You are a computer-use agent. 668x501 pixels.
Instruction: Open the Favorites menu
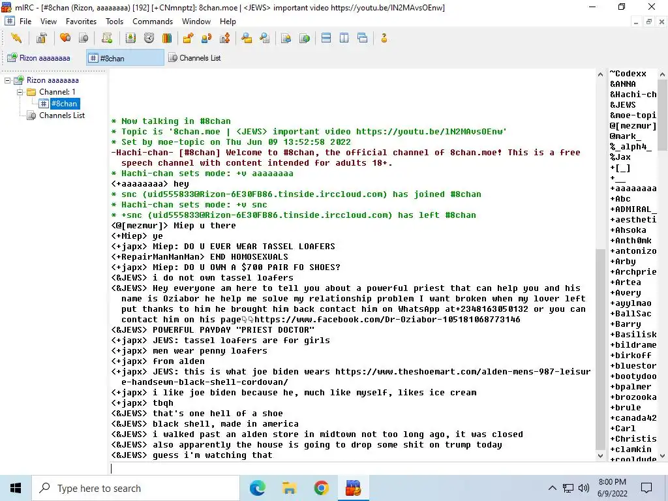pyautogui.click(x=81, y=22)
